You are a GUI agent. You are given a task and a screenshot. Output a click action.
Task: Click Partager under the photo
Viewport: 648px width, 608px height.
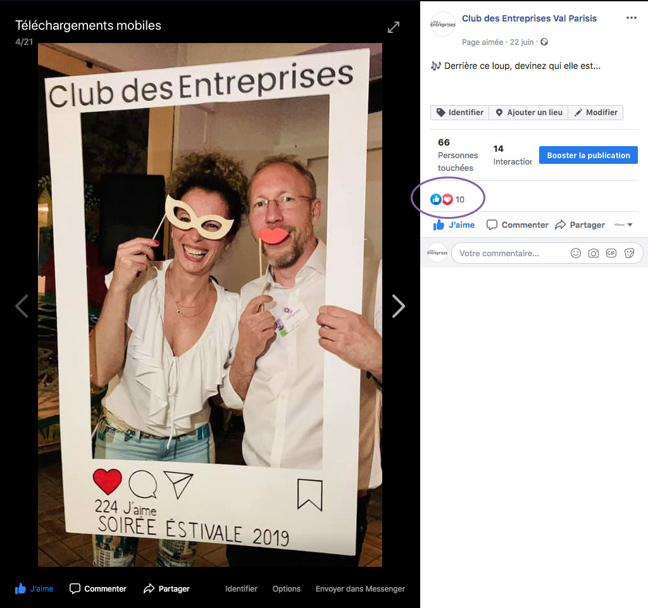point(166,588)
